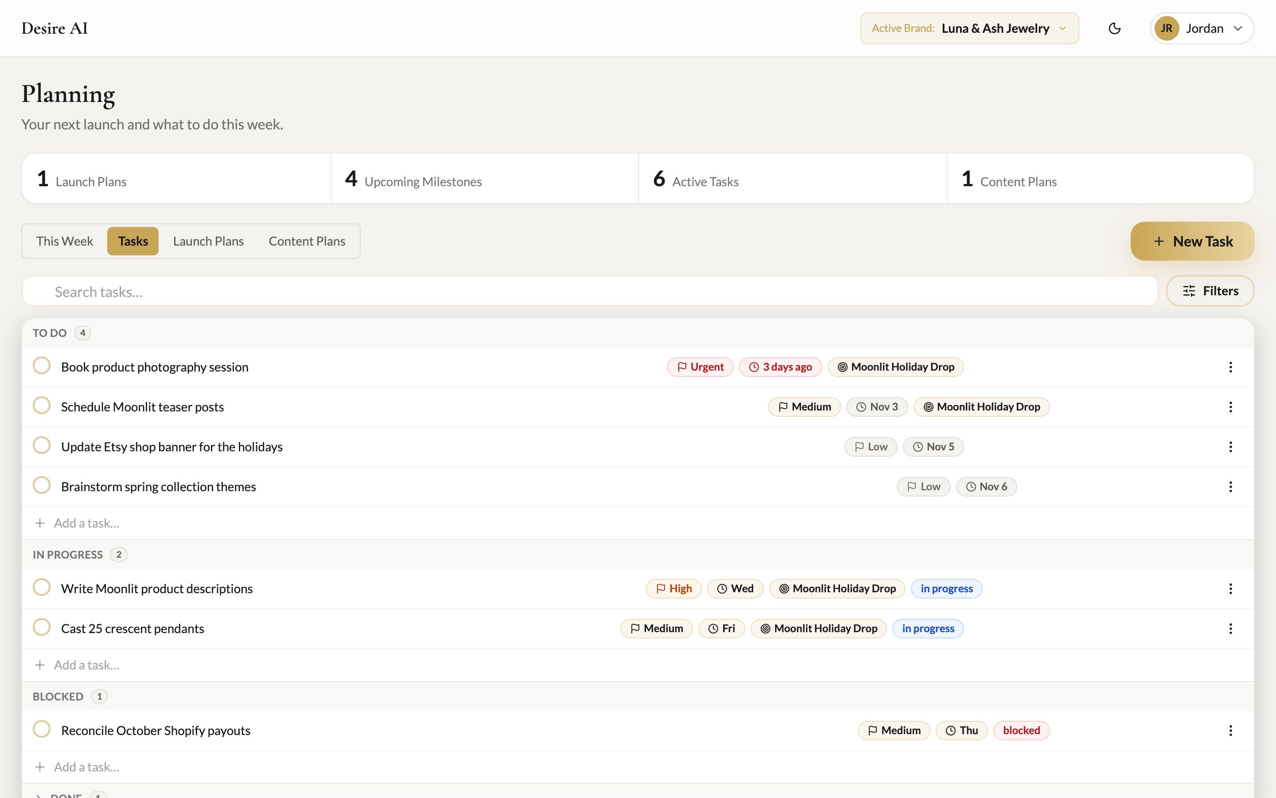
Task: Click Moonlit Holiday Drop tag on photography session
Action: tap(895, 367)
